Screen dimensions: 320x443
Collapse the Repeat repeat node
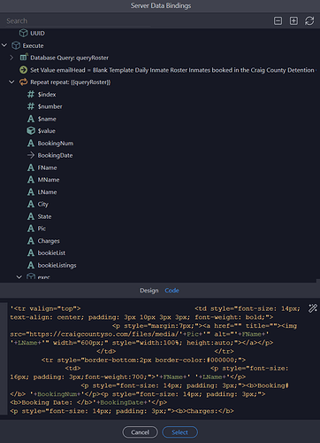(11, 82)
